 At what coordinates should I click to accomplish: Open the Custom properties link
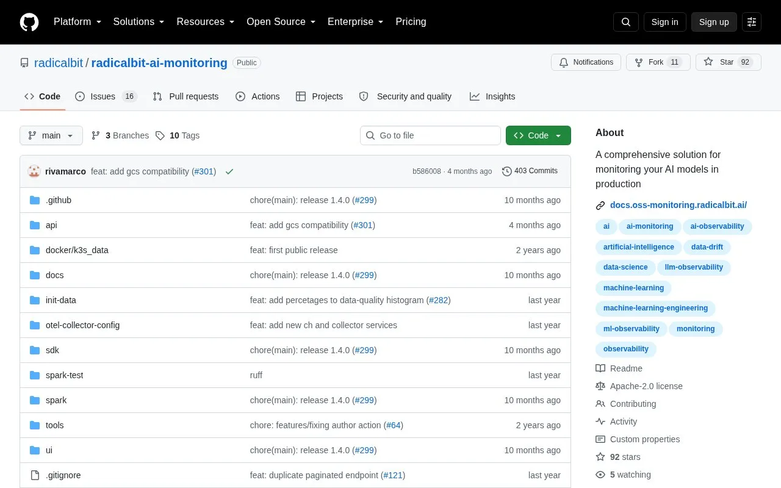[638, 439]
